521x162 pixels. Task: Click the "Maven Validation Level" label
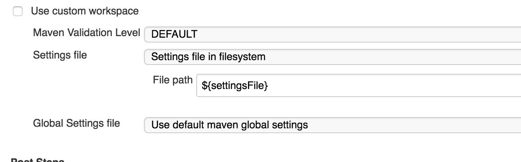pyautogui.click(x=86, y=32)
